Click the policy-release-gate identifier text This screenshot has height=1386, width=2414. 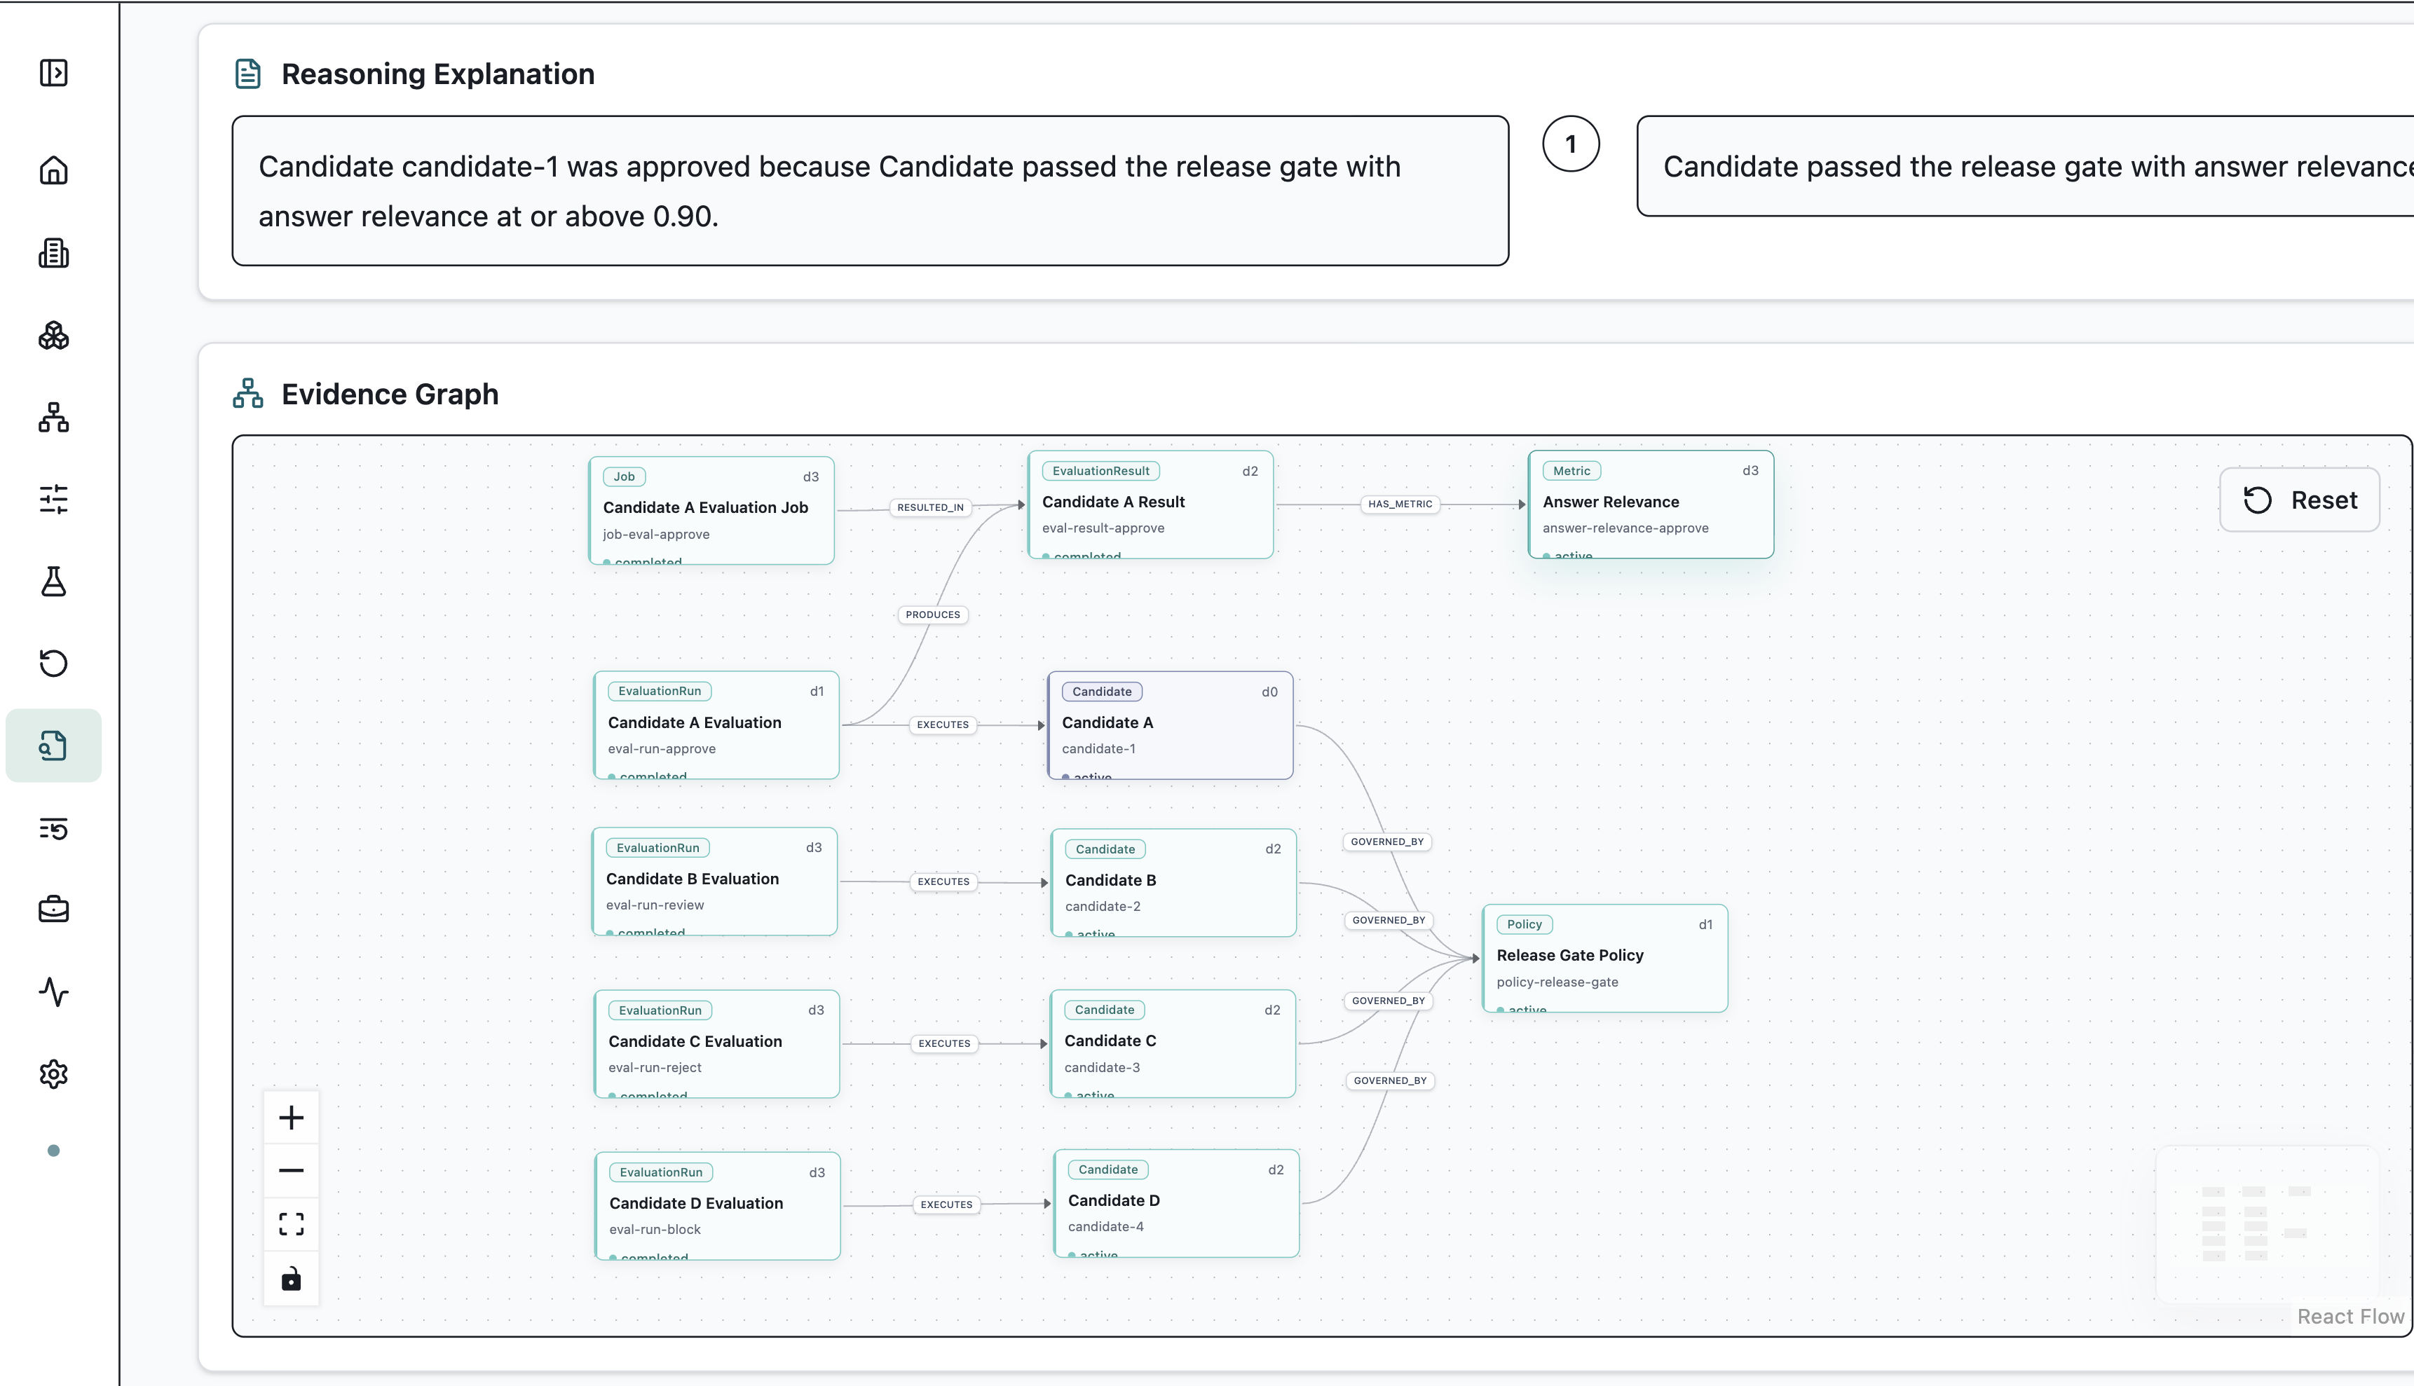1558,982
